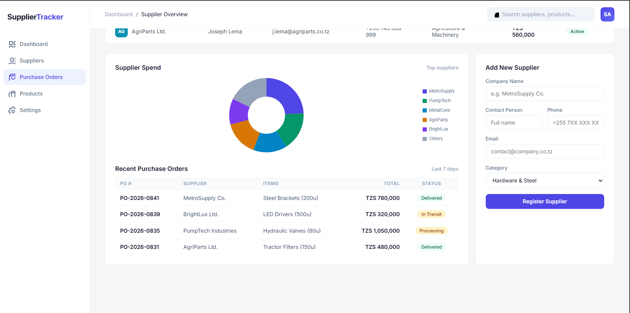Open the Category dropdown
Viewport: 630px width, 313px height.
(545, 180)
